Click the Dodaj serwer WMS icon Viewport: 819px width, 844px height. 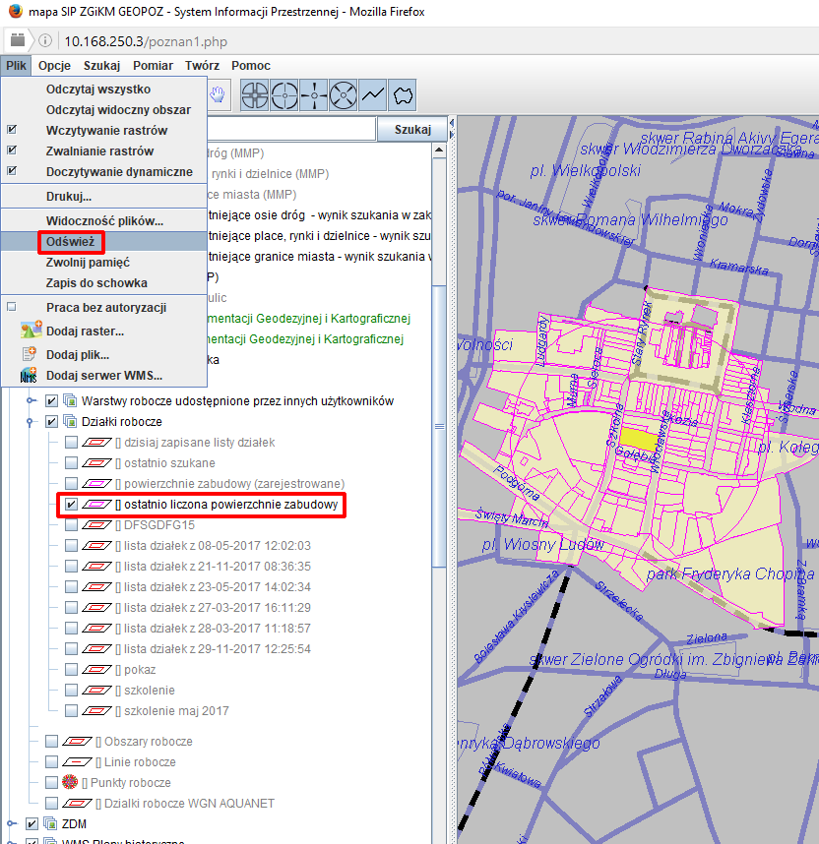coord(29,375)
